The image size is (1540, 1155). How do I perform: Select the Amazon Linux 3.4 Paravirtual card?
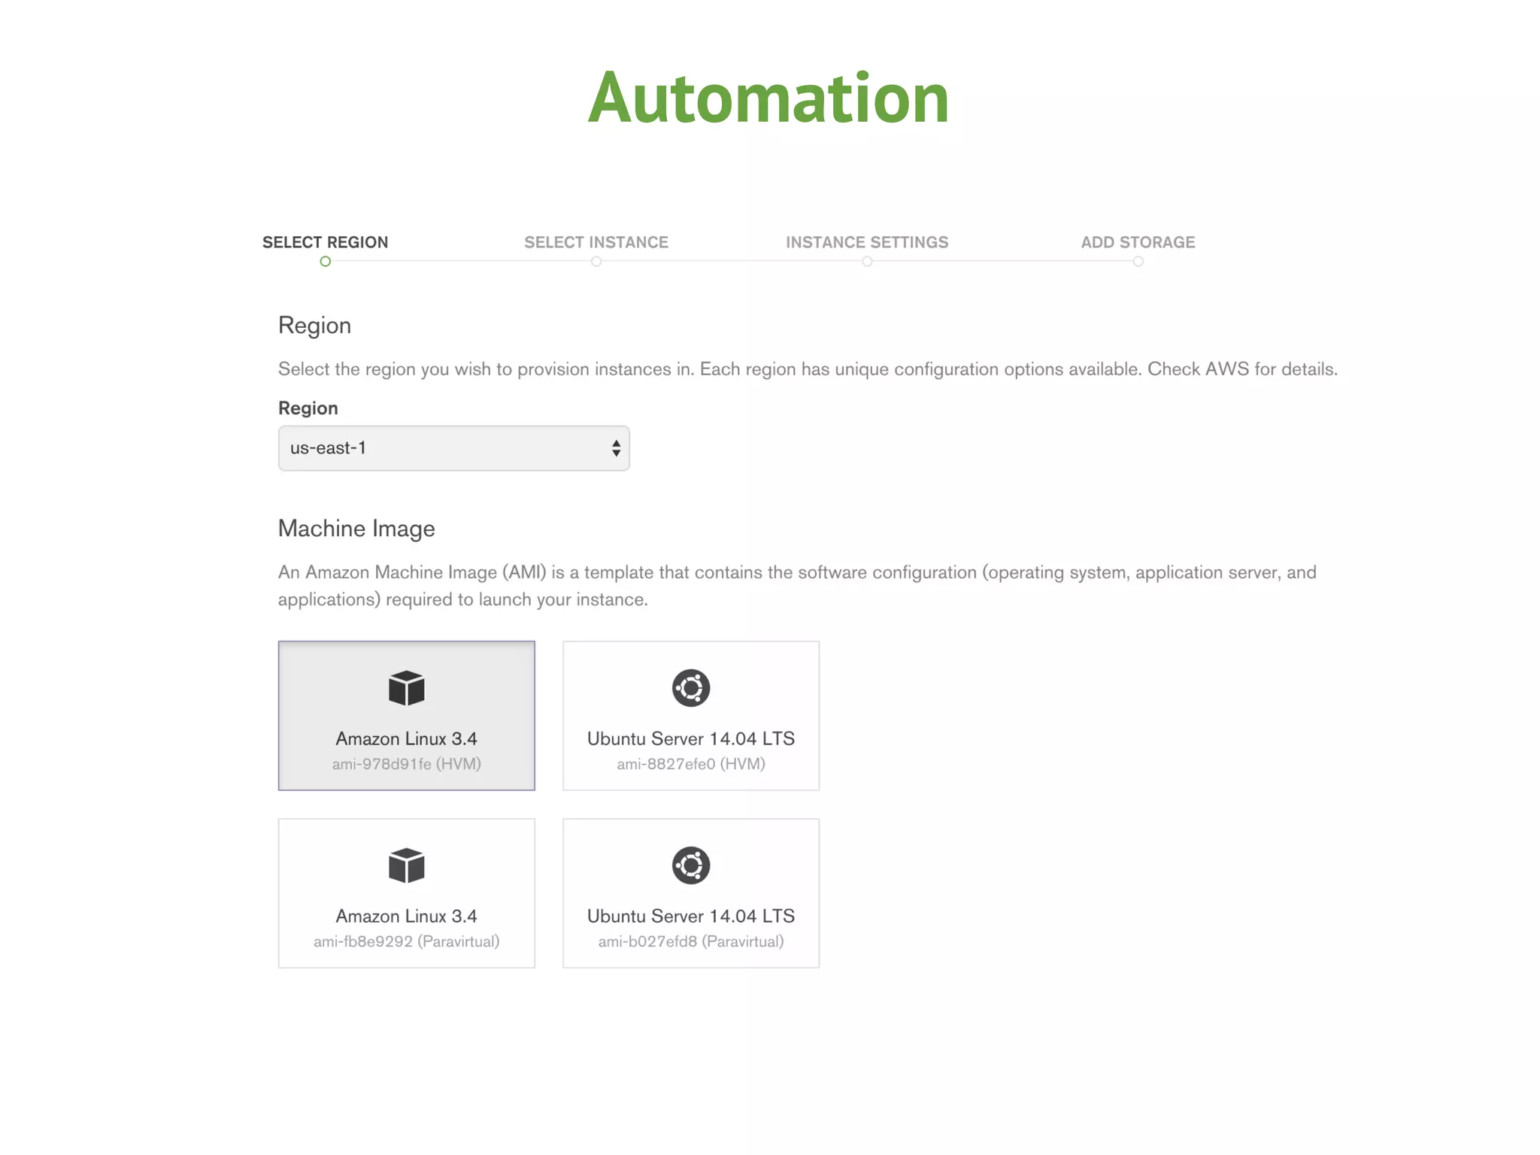(406, 893)
